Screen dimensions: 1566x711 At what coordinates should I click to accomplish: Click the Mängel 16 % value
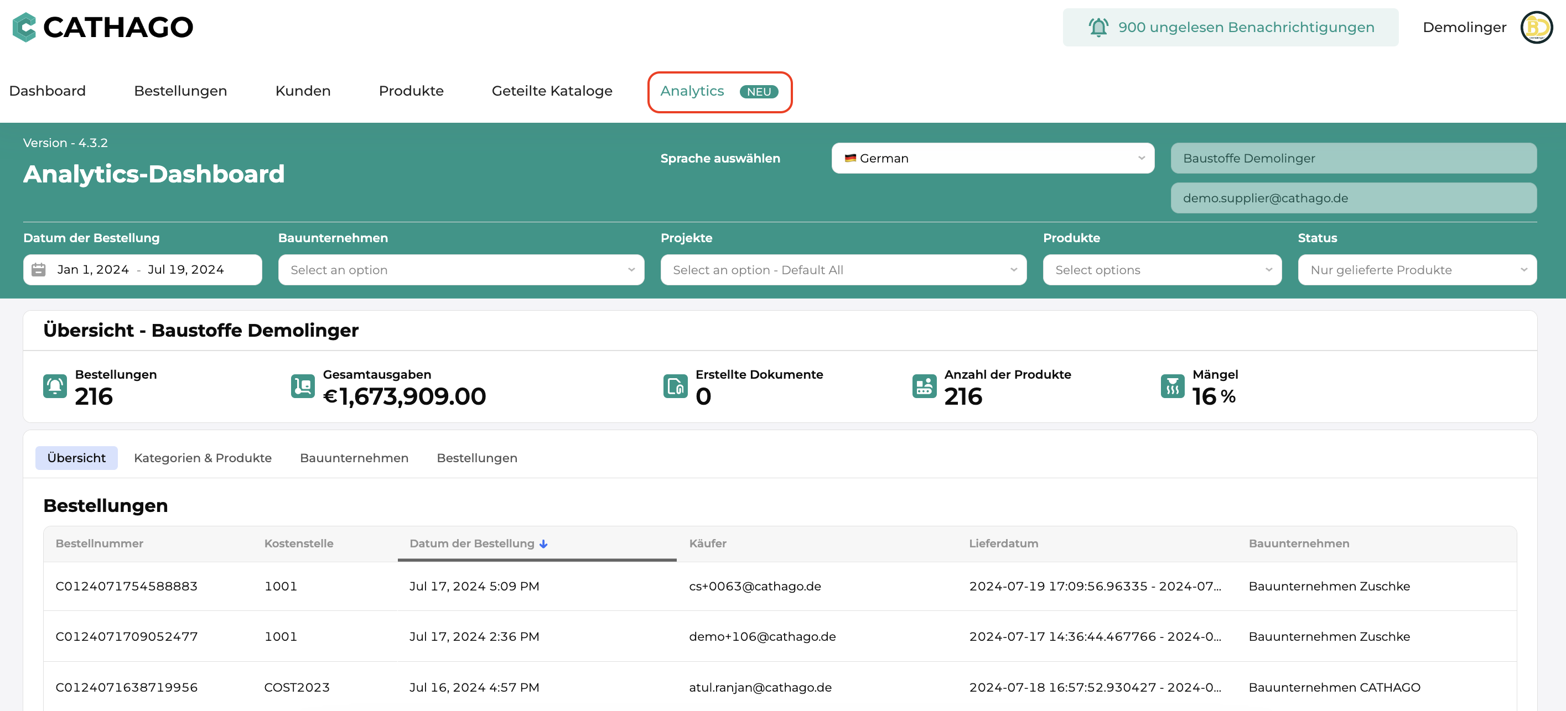[1214, 396]
